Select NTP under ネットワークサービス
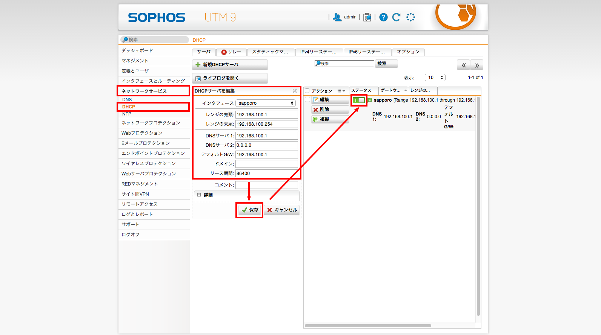 127,114
